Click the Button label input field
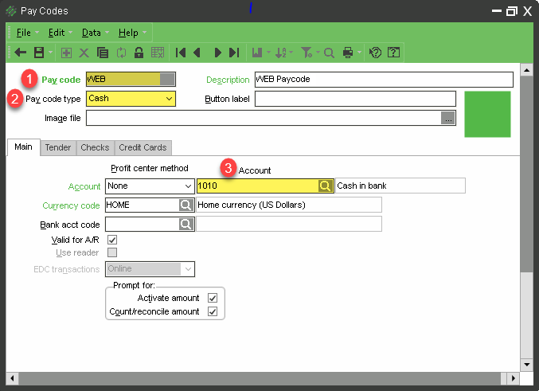The image size is (539, 391). click(x=355, y=99)
